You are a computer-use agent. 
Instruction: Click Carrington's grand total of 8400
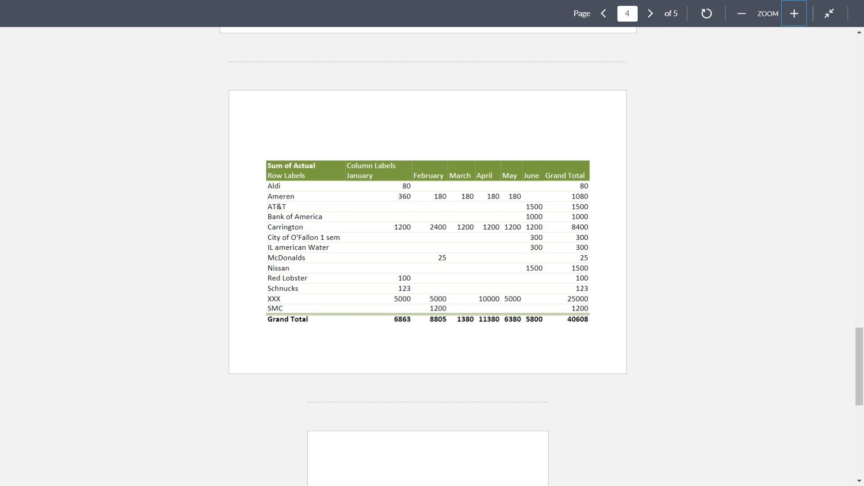tap(581, 227)
